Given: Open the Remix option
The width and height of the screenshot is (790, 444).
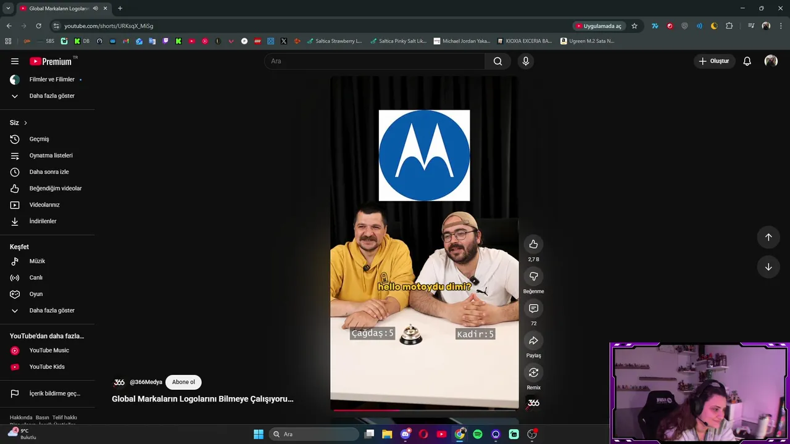Looking at the screenshot, I should [534, 372].
